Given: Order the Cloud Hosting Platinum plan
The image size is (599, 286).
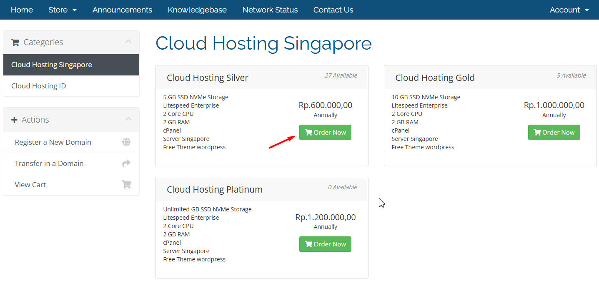Looking at the screenshot, I should 325,244.
